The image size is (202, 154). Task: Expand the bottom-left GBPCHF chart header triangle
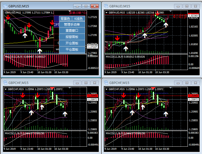6,89
